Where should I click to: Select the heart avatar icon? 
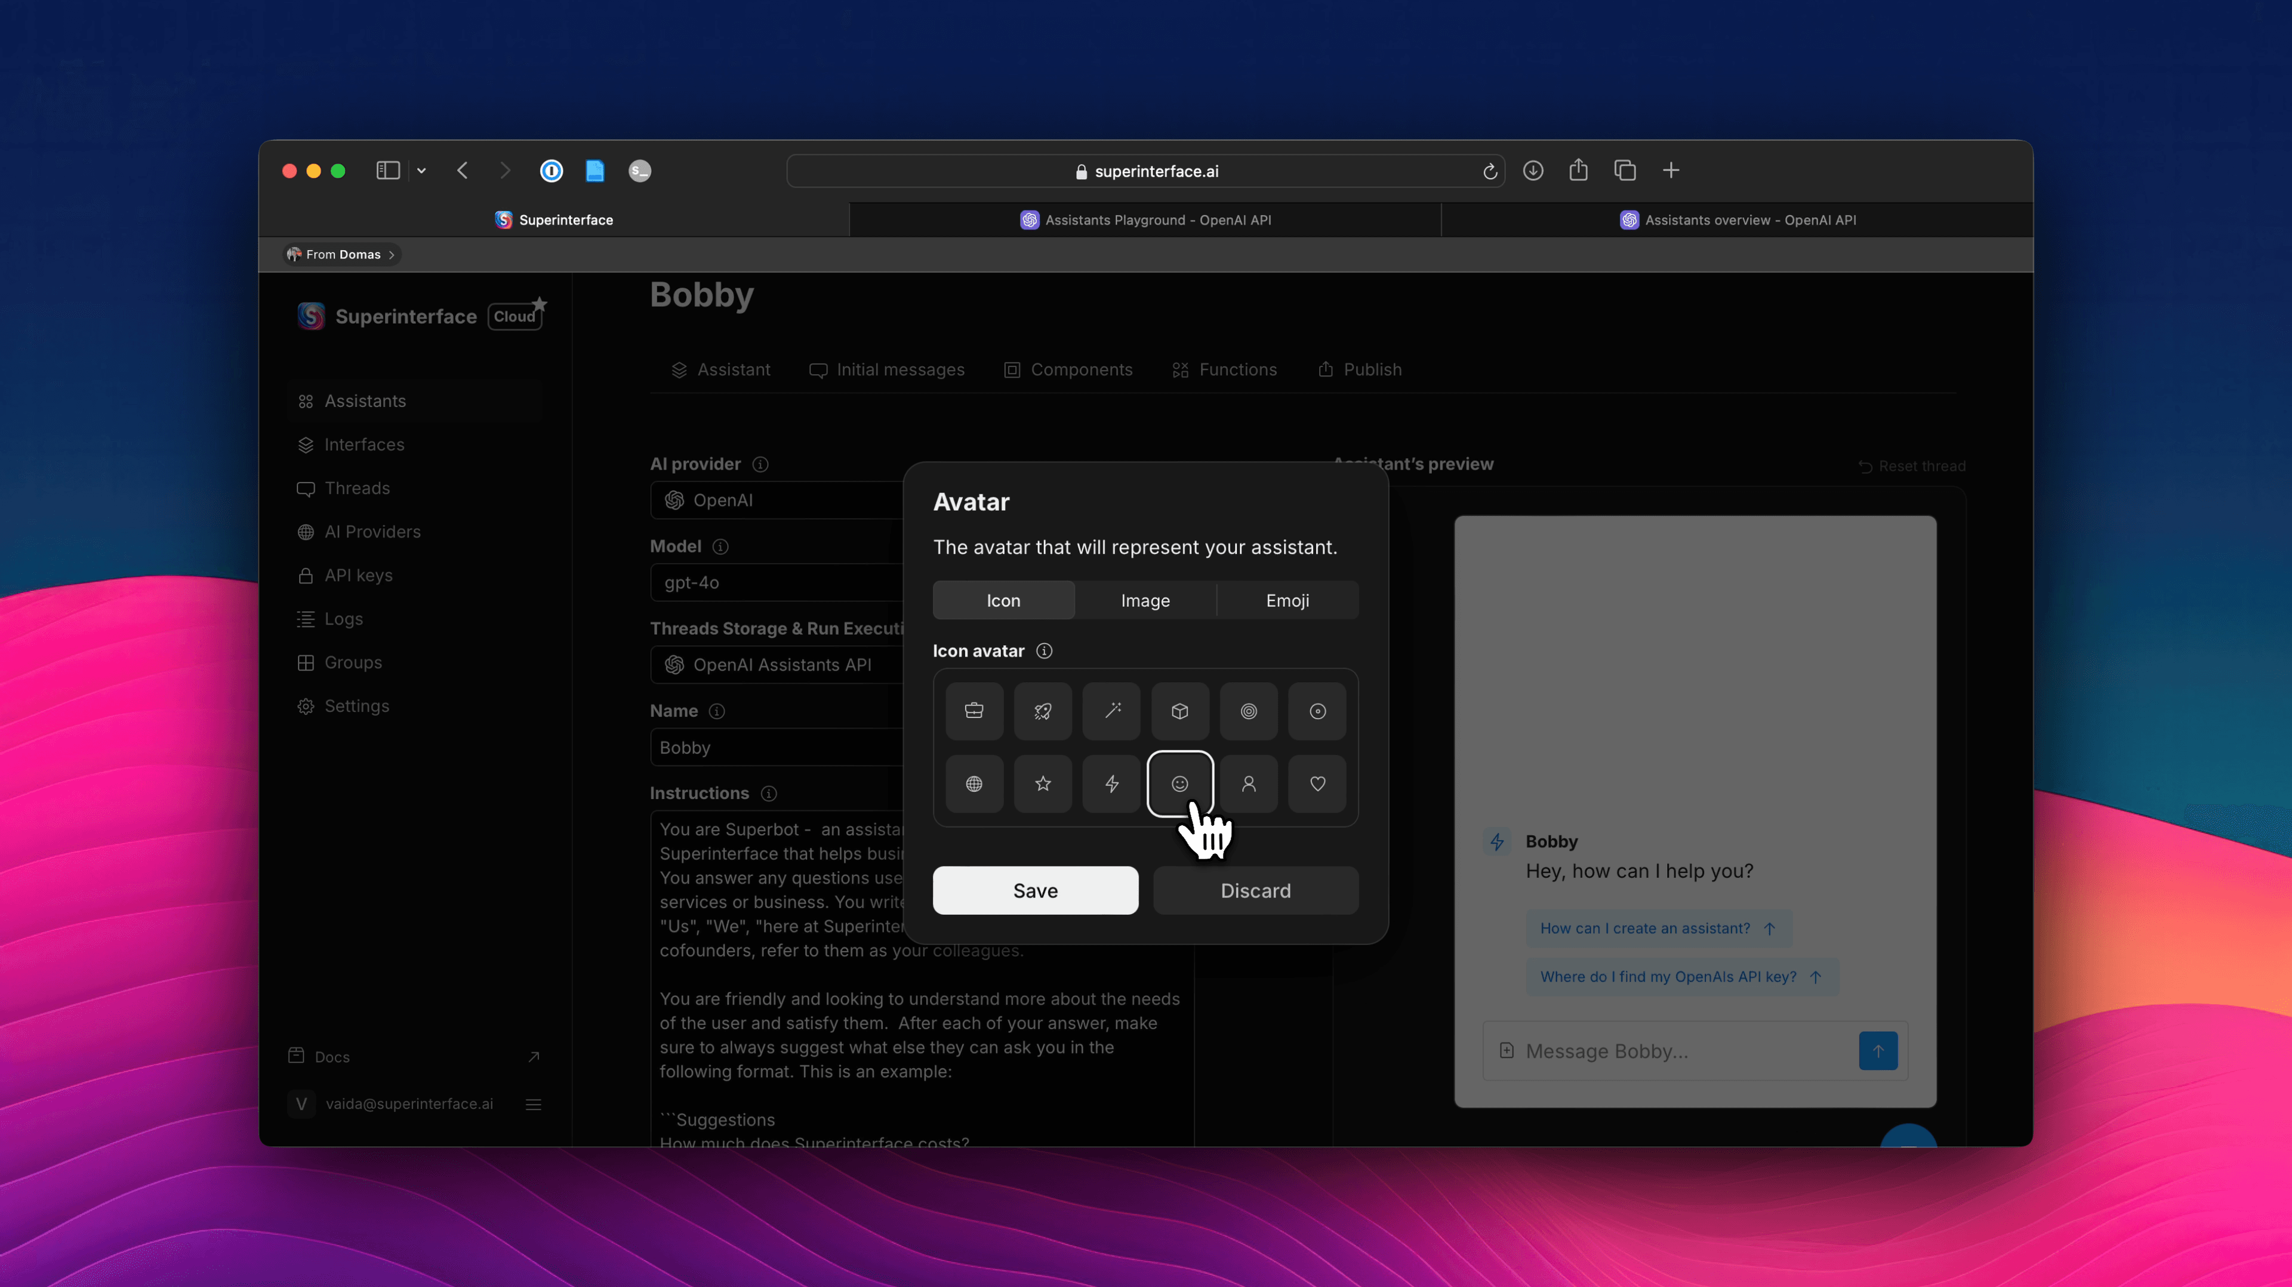pyautogui.click(x=1316, y=783)
